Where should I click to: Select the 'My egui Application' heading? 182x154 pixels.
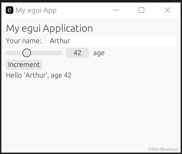point(50,29)
